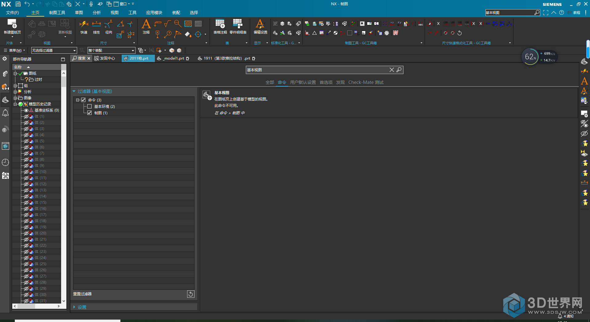Switch to the 应用模块 ribbon tab
Screen dimensions: 590x322
click(154, 13)
